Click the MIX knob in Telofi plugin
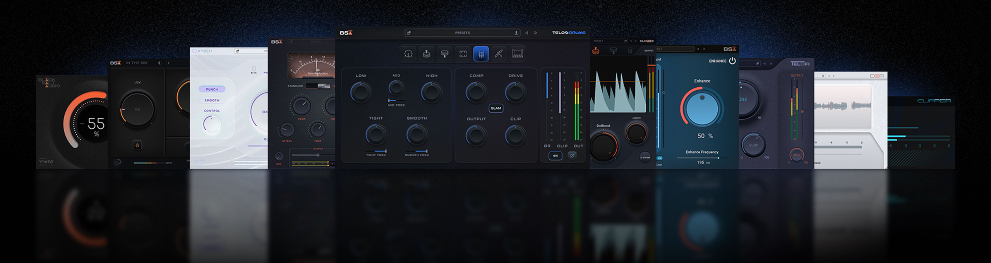The height and width of the screenshot is (263, 991). coord(796,155)
